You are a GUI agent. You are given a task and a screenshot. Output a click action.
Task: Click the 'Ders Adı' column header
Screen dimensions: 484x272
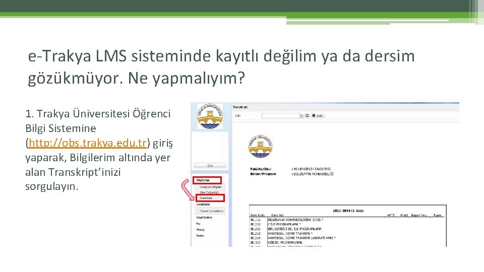(x=277, y=215)
